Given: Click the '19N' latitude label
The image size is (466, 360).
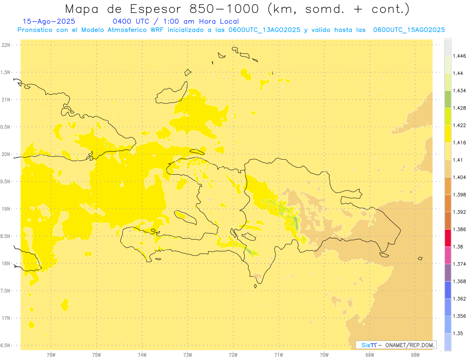Looking at the screenshot, I should coord(6,209).
